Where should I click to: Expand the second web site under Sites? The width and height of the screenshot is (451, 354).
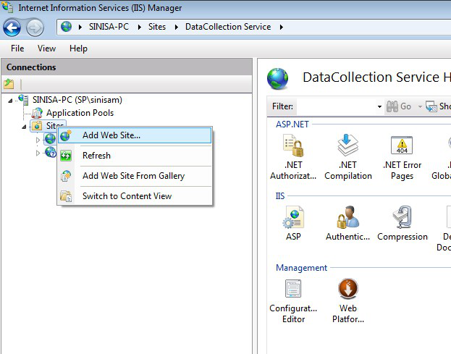pos(38,153)
